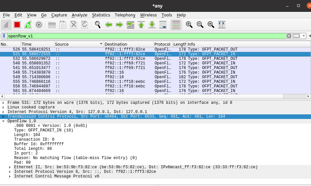Click the Reason: No matching flow line

click(75, 158)
